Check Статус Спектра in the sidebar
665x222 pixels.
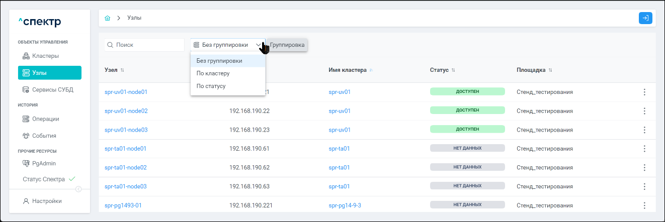44,179
